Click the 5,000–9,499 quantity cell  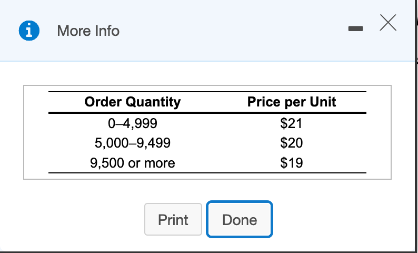(132, 143)
